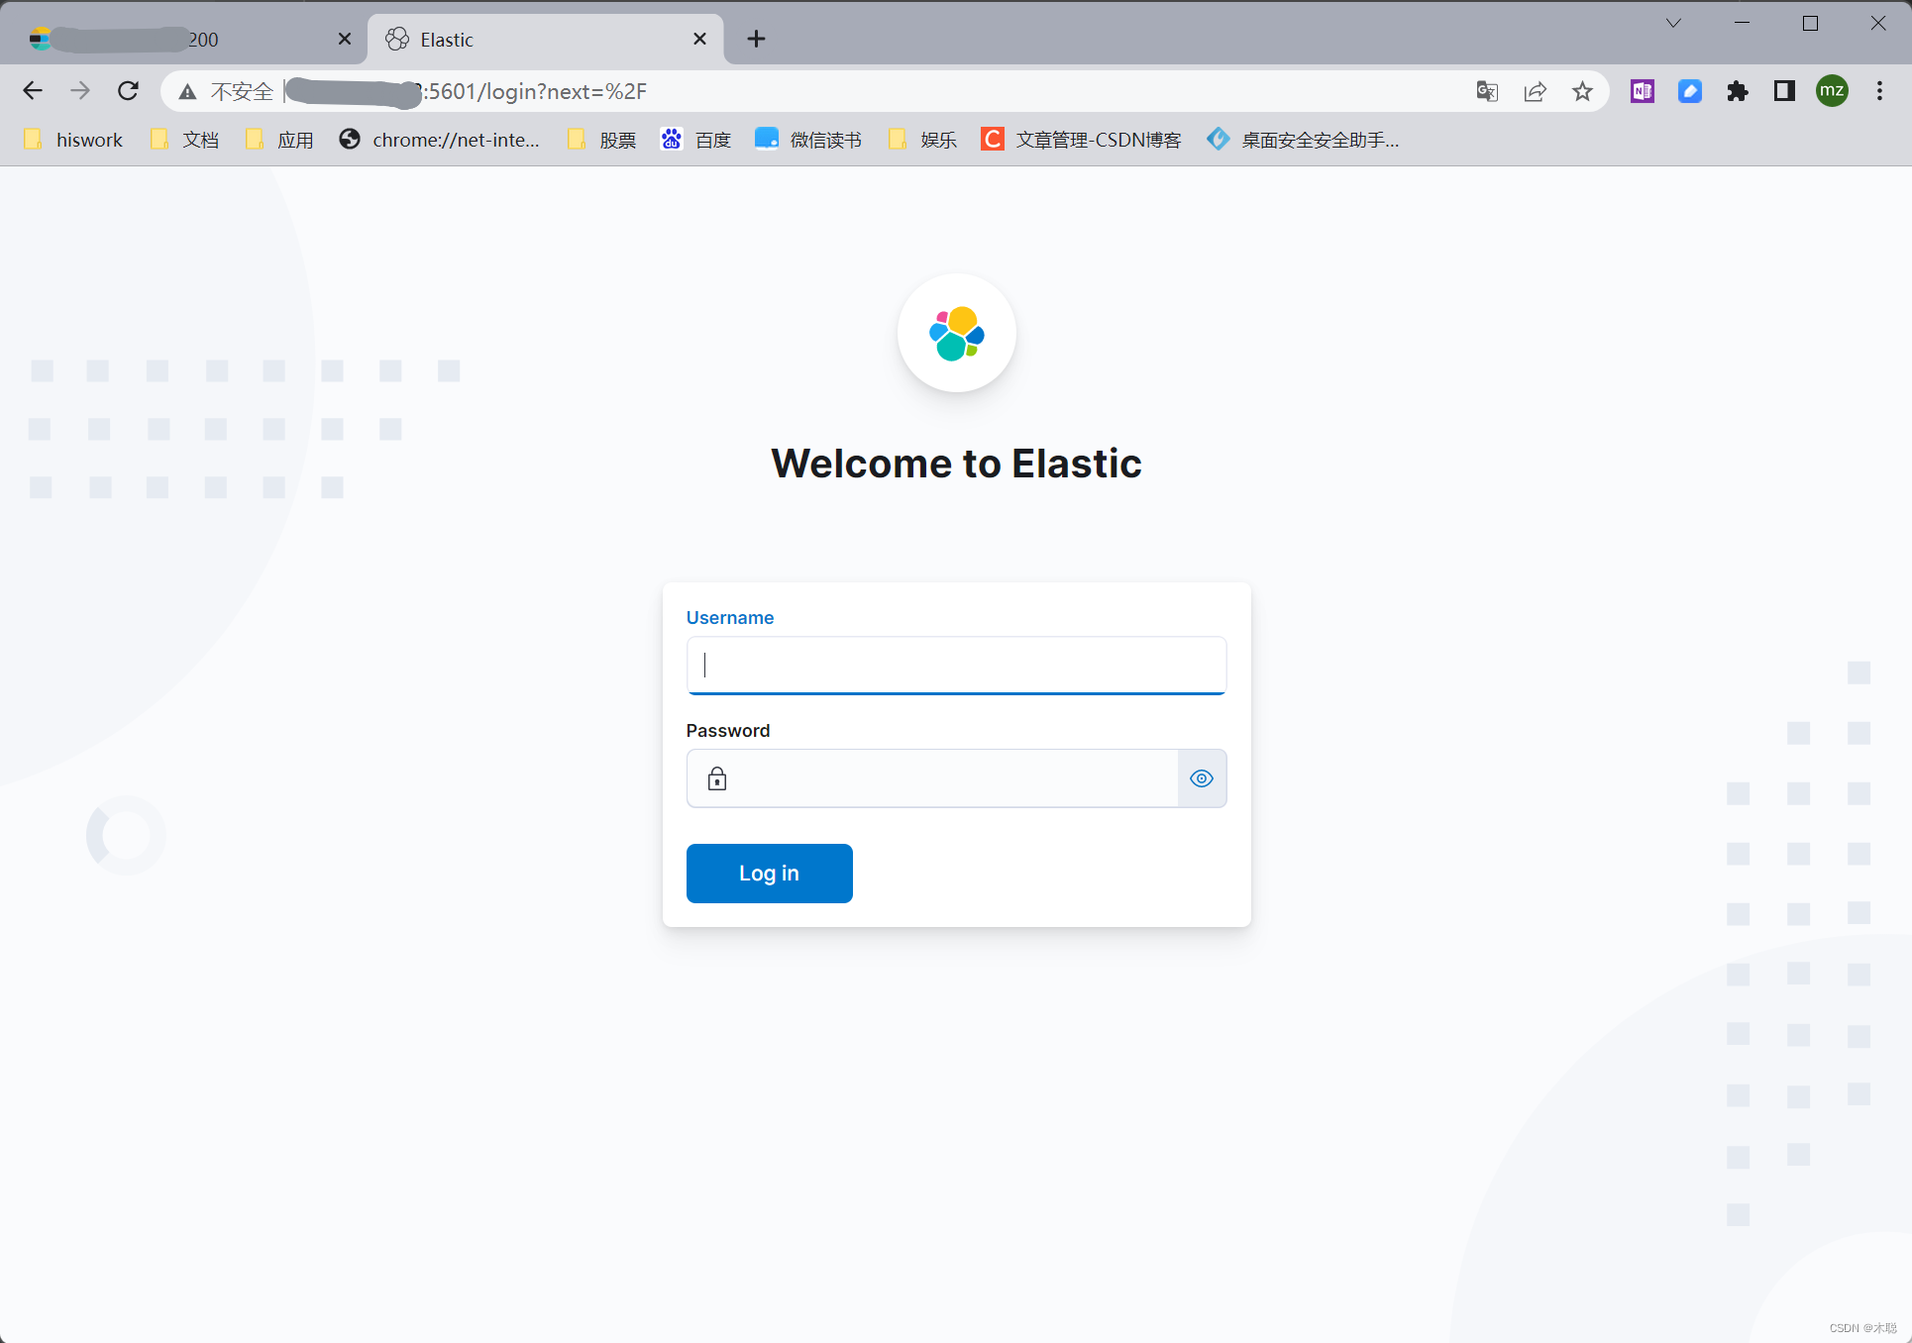Click the Elastic logo above the heading
Image resolution: width=1912 pixels, height=1343 pixels.
[956, 333]
